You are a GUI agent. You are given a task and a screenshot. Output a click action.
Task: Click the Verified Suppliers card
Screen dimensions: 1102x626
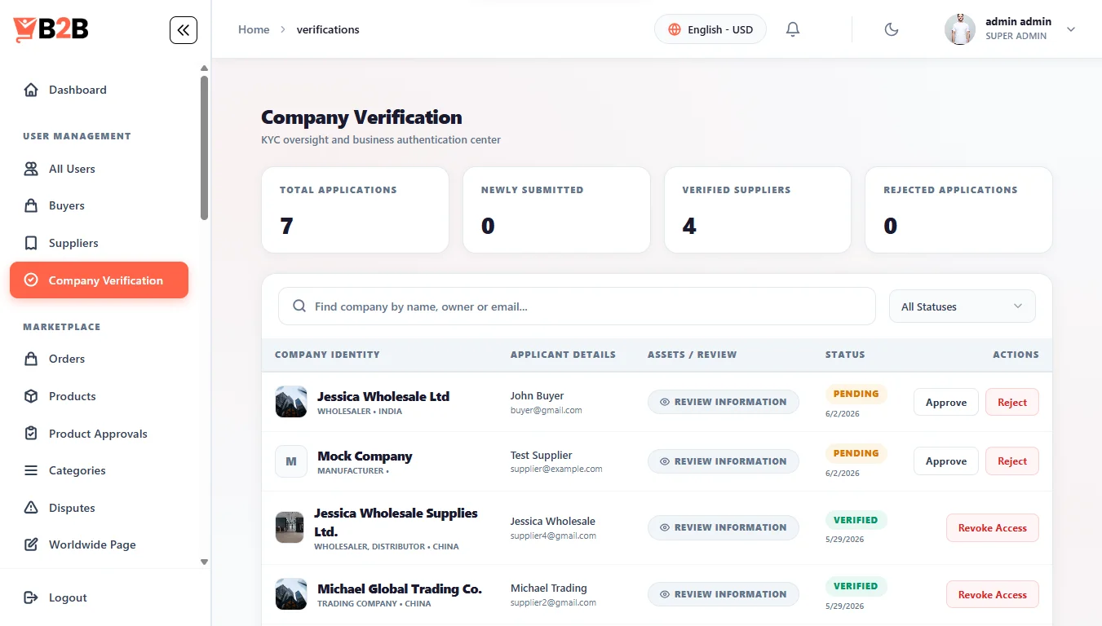click(758, 210)
